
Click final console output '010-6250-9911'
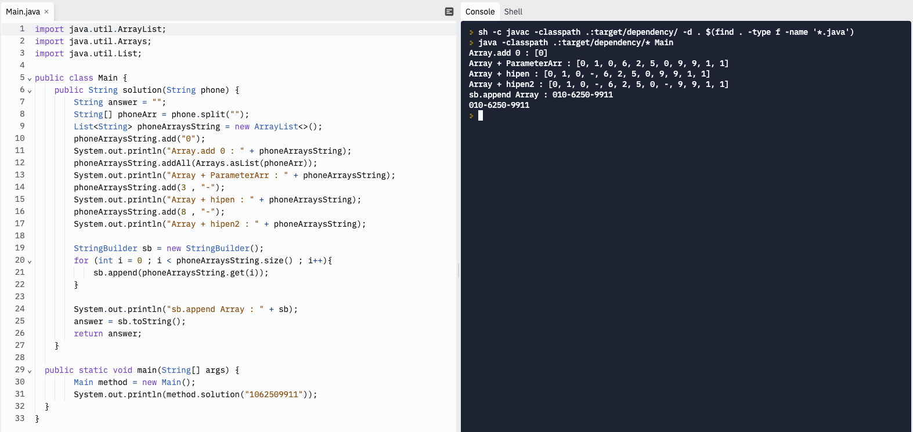coord(499,105)
